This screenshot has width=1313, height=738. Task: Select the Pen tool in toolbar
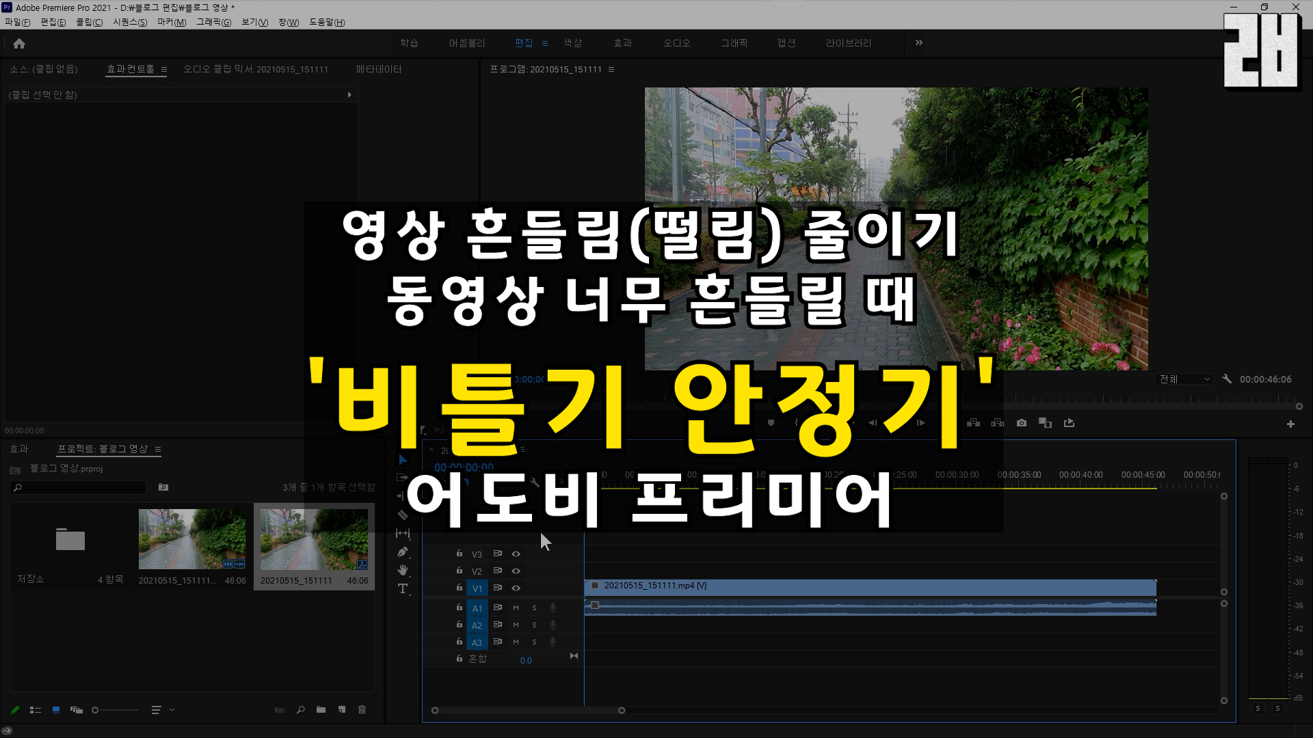(x=403, y=552)
